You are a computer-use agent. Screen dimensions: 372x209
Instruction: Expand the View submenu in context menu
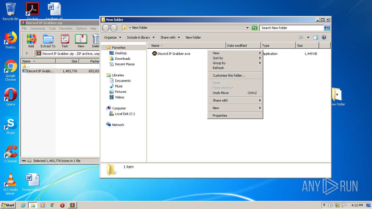(235, 53)
